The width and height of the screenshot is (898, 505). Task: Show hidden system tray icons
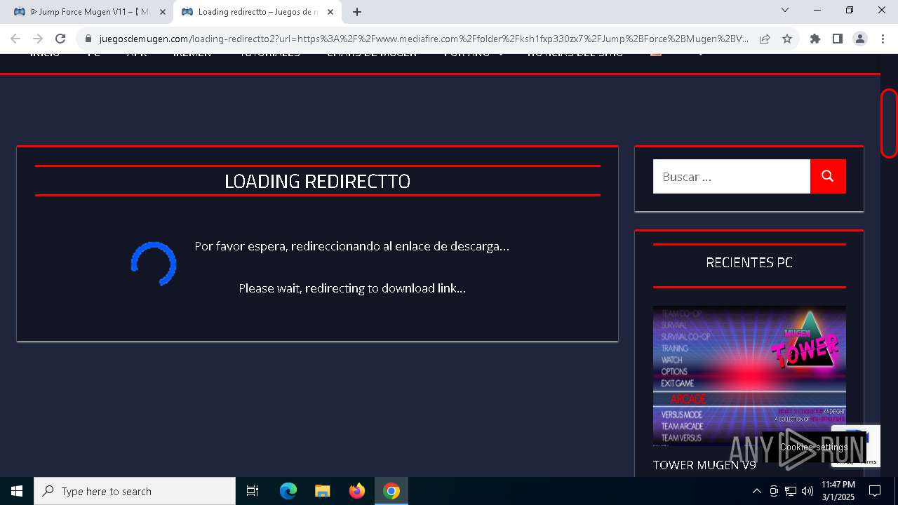click(756, 491)
